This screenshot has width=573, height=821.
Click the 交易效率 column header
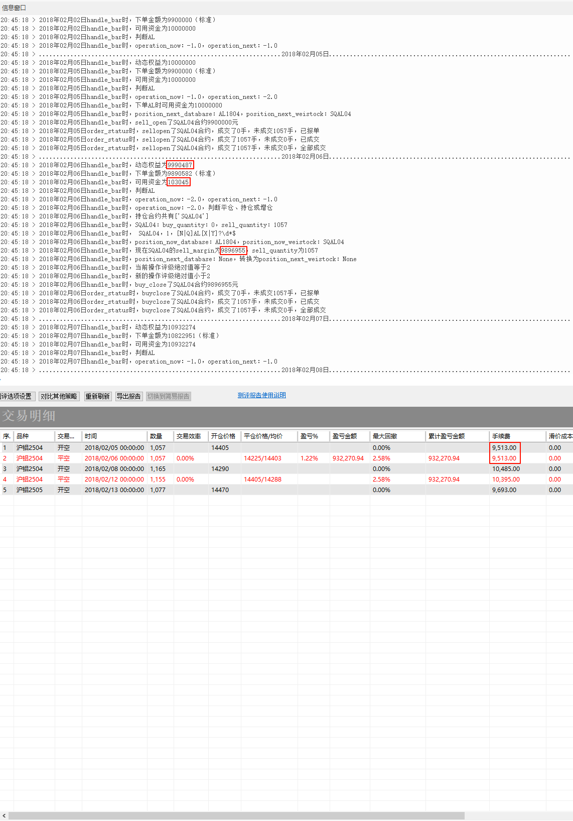[190, 436]
